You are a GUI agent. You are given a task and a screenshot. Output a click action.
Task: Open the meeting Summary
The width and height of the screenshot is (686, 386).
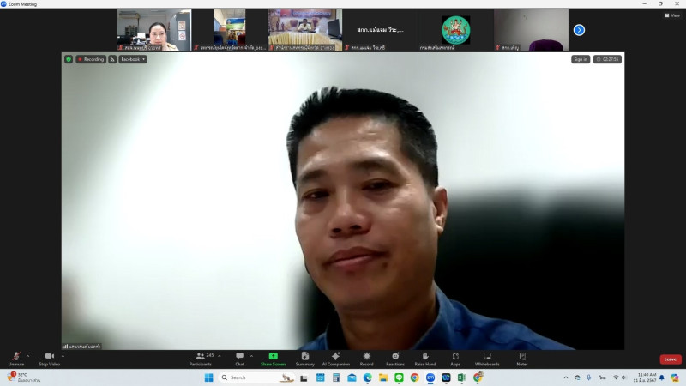[305, 357]
